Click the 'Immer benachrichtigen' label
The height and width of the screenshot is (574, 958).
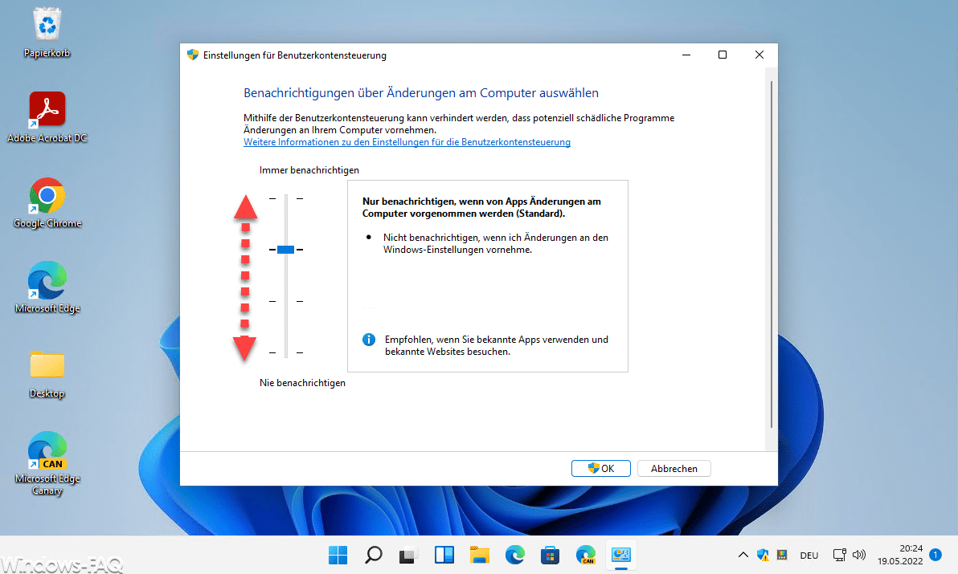[309, 170]
